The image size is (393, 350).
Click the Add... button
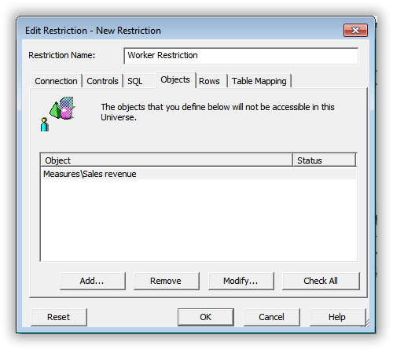pyautogui.click(x=93, y=281)
